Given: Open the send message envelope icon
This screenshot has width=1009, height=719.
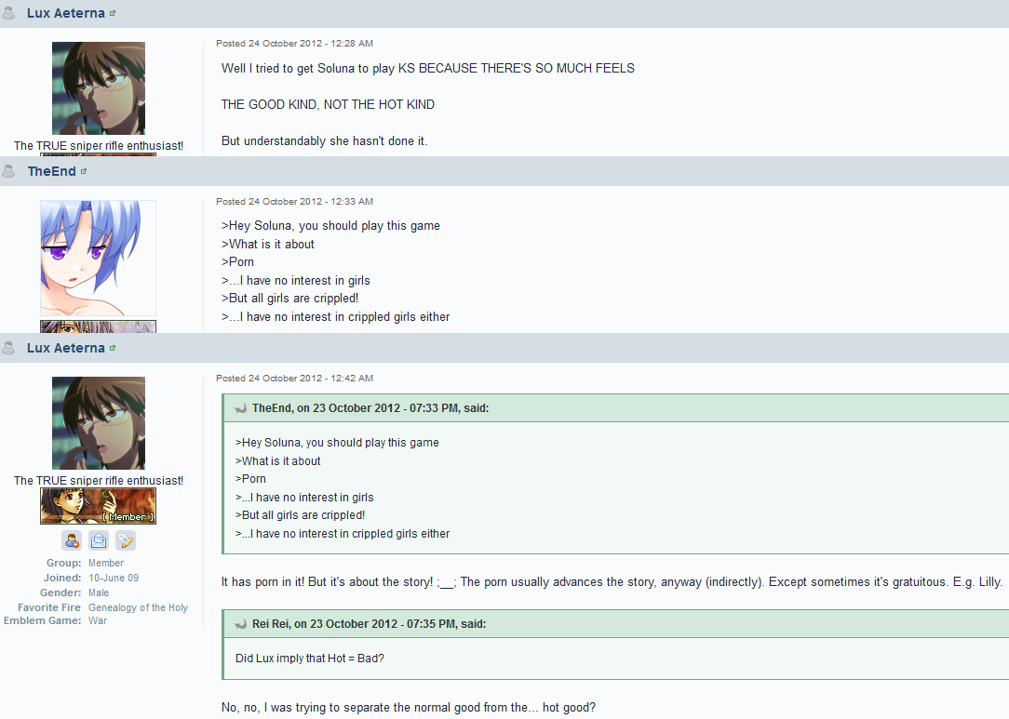Looking at the screenshot, I should click(99, 540).
